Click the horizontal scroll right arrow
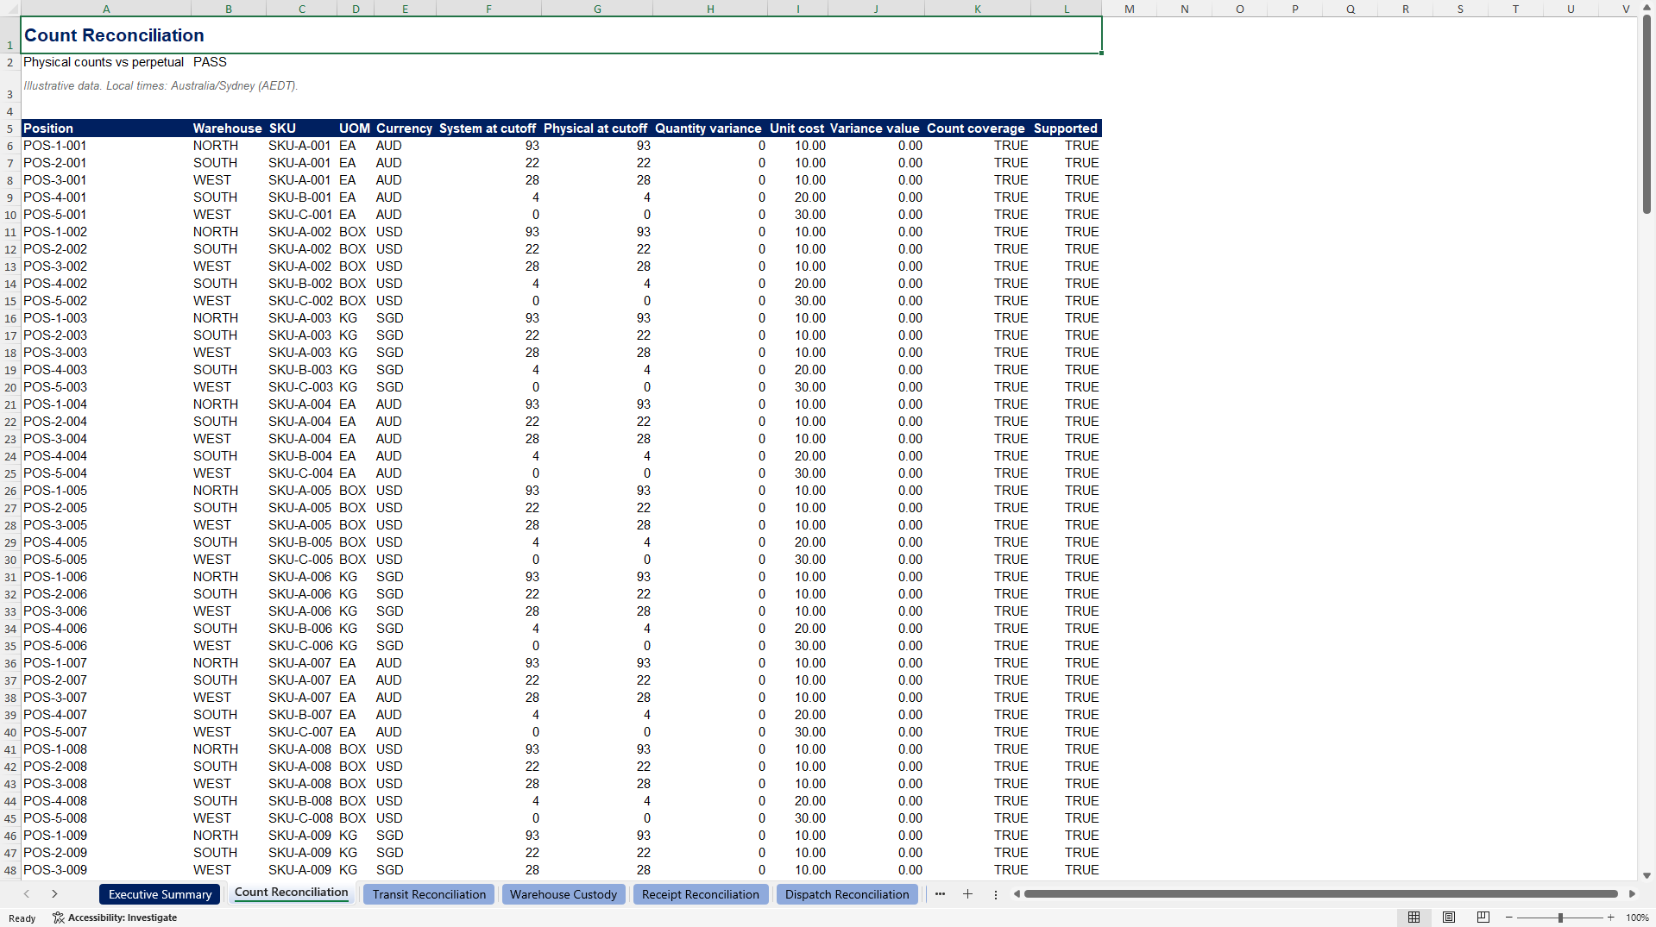Viewport: 1656px width, 927px height. (x=1632, y=894)
